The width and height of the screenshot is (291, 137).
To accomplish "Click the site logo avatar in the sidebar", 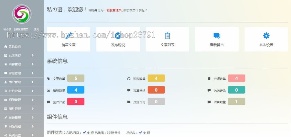I will click(22, 14).
